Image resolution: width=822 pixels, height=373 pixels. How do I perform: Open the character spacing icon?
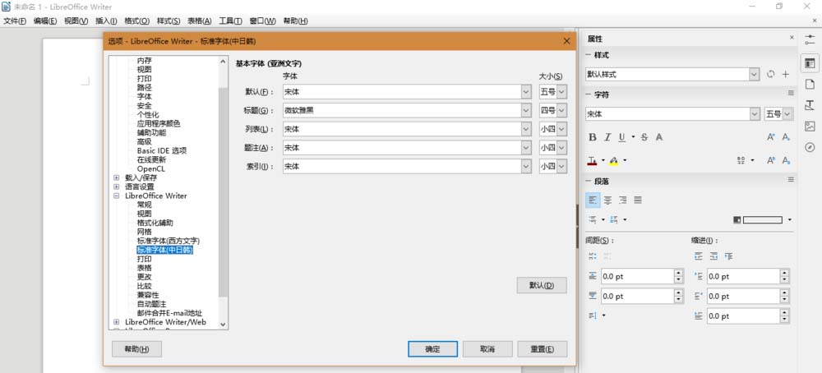(741, 160)
